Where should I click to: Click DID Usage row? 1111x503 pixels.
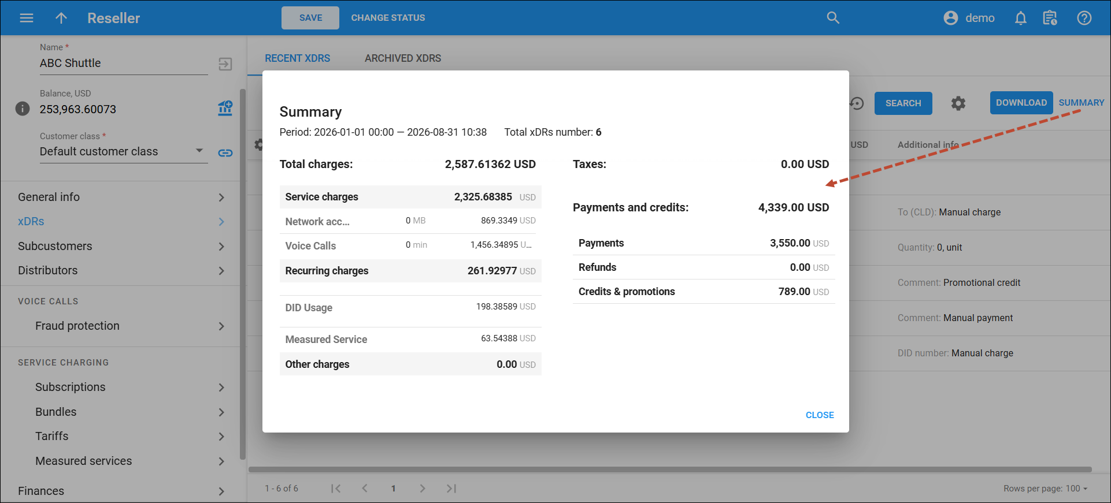[410, 307]
